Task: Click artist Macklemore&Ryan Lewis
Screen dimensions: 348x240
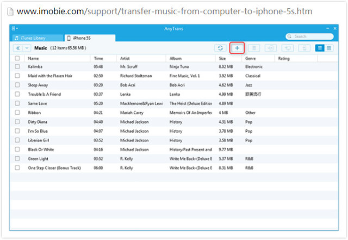Action: 141,103
